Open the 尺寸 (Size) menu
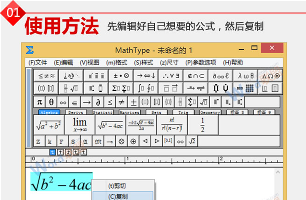The image size is (306, 200). point(169,63)
